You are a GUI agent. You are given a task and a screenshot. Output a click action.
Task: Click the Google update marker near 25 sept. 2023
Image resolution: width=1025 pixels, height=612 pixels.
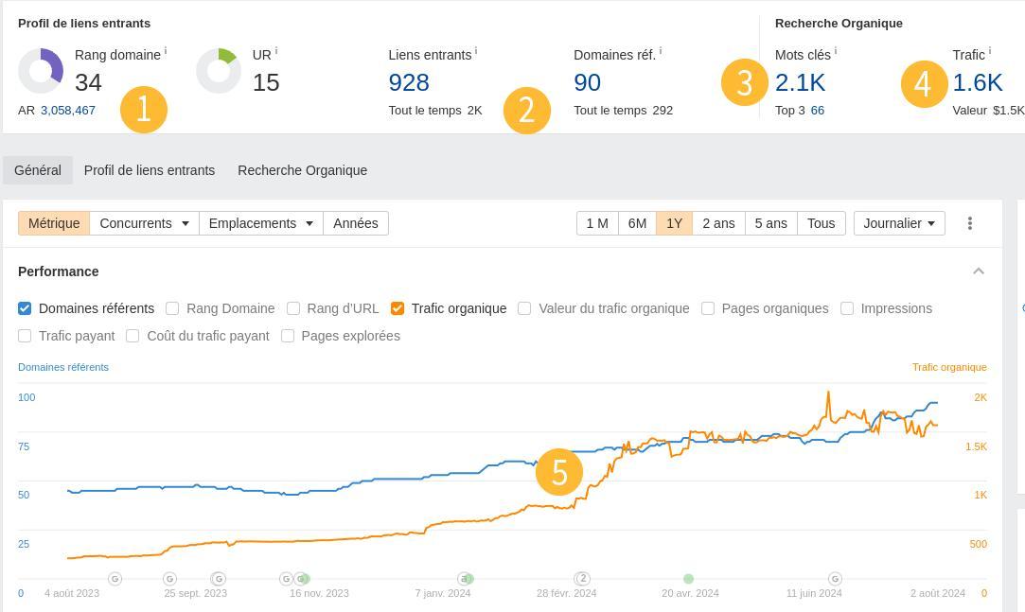(169, 578)
